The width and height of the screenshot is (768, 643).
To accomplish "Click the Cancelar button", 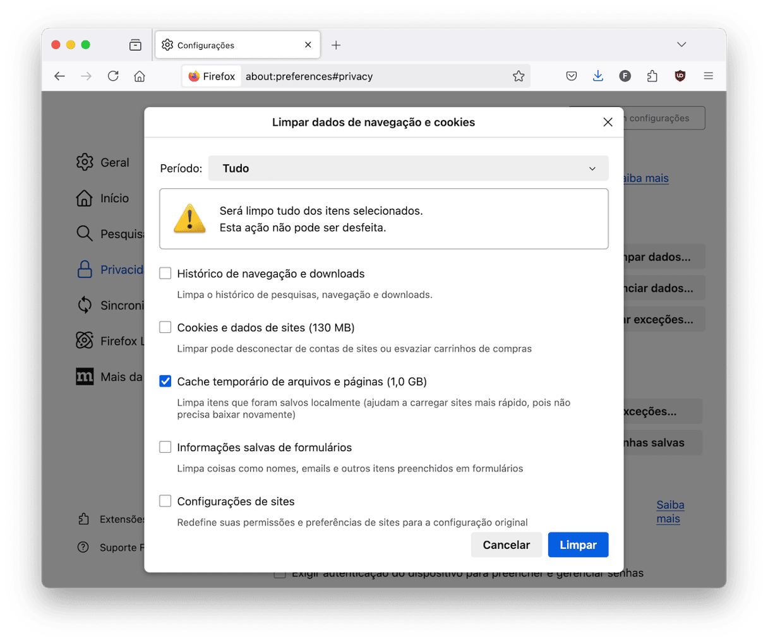I will click(x=507, y=544).
